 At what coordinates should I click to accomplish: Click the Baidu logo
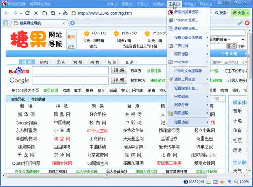[x=19, y=70]
